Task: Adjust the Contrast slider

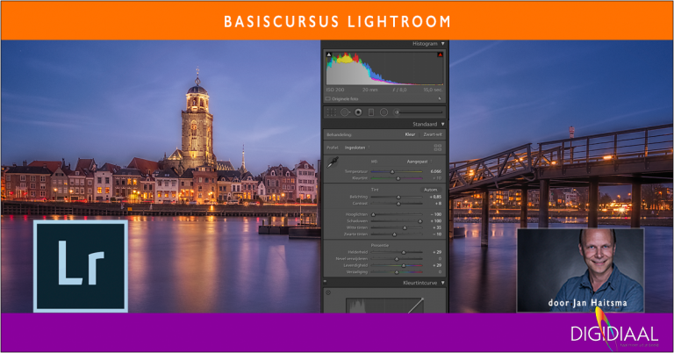Action: [397, 204]
